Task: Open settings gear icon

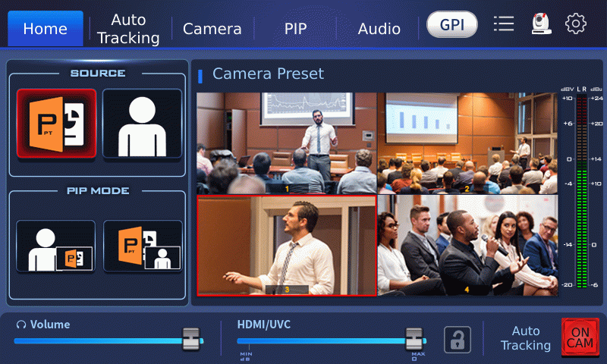Action: point(576,24)
